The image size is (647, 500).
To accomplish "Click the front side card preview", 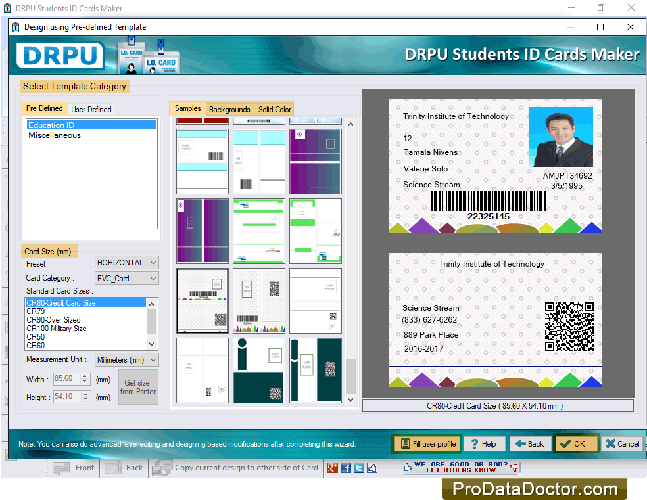I will [495, 166].
